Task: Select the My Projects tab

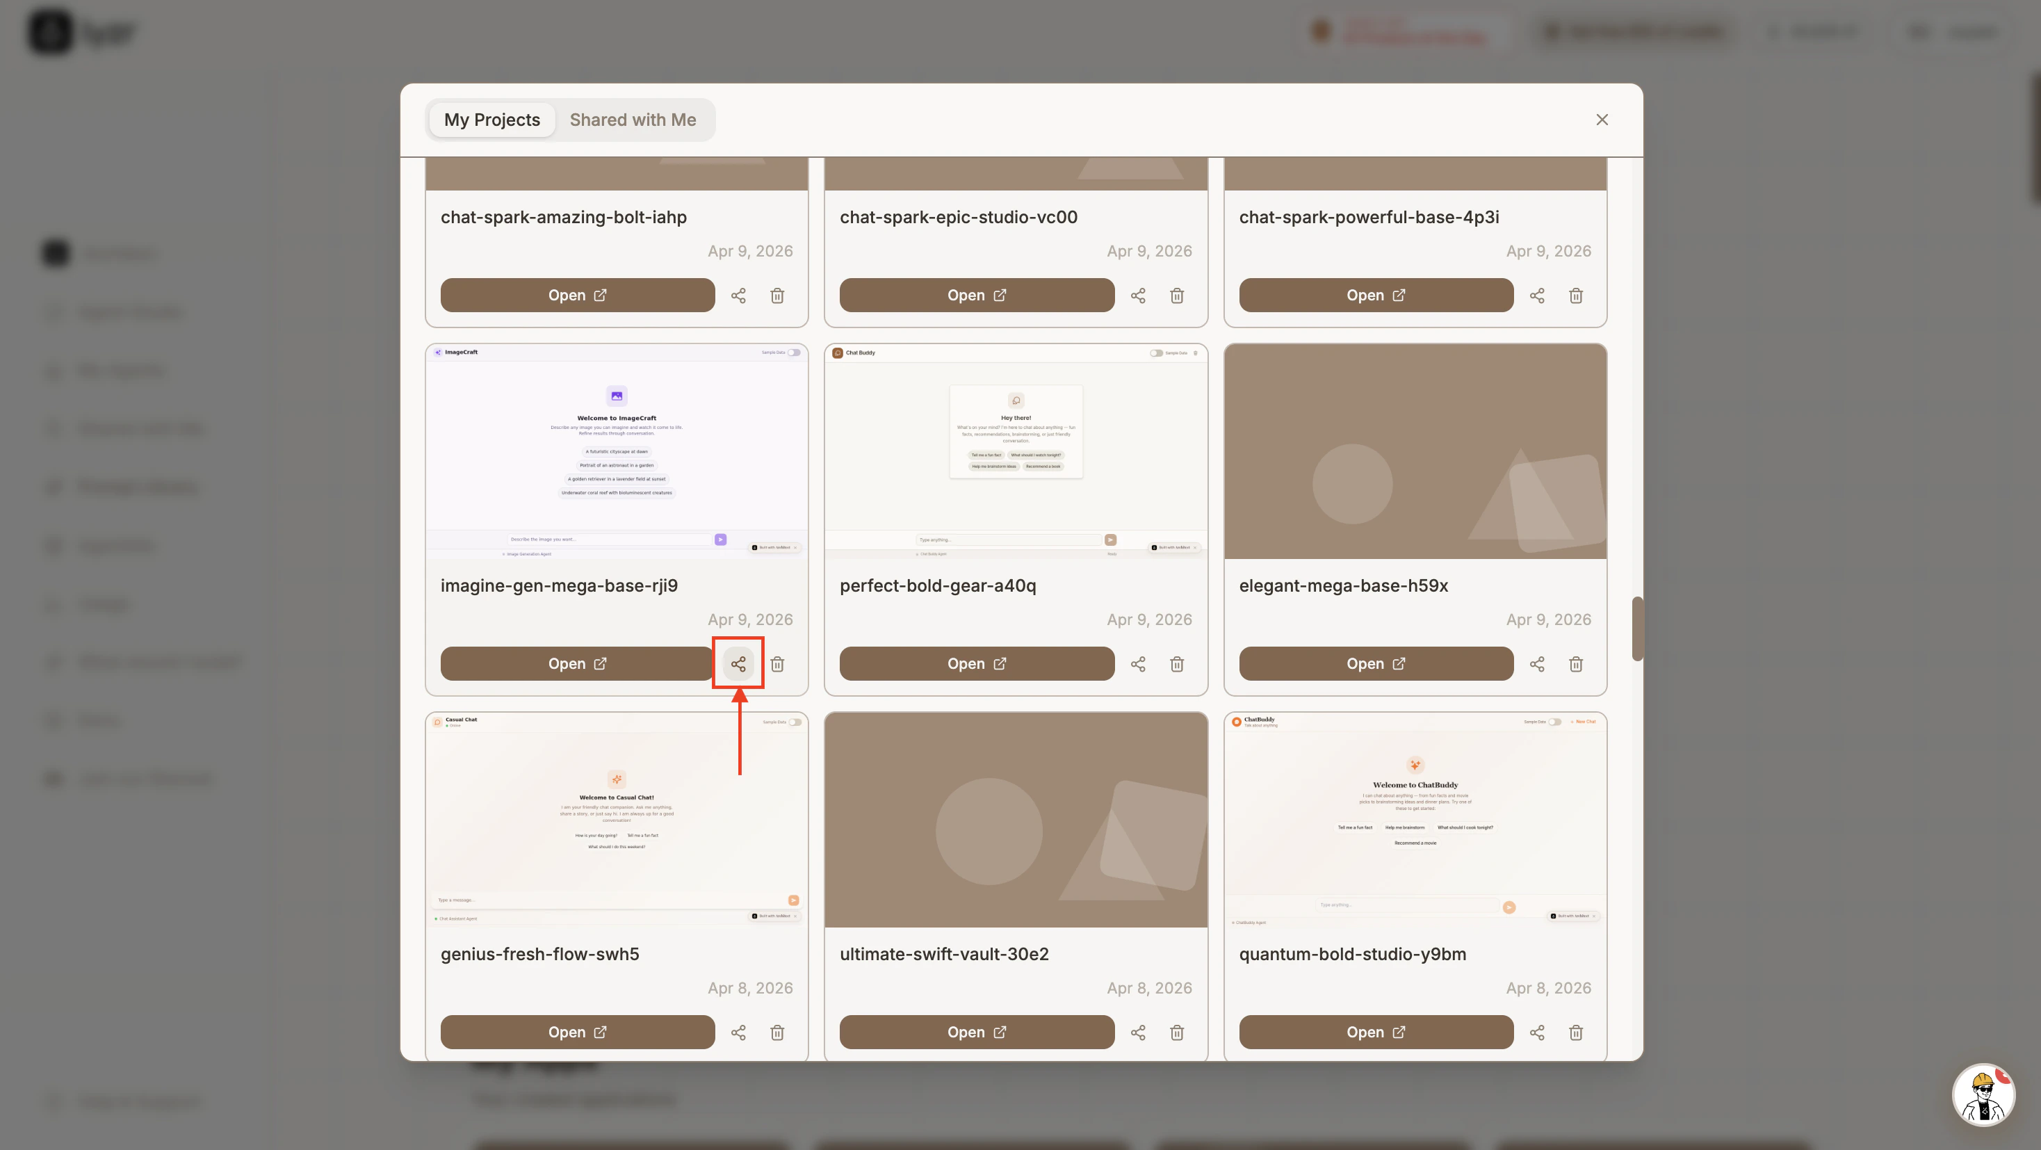Action: point(491,120)
